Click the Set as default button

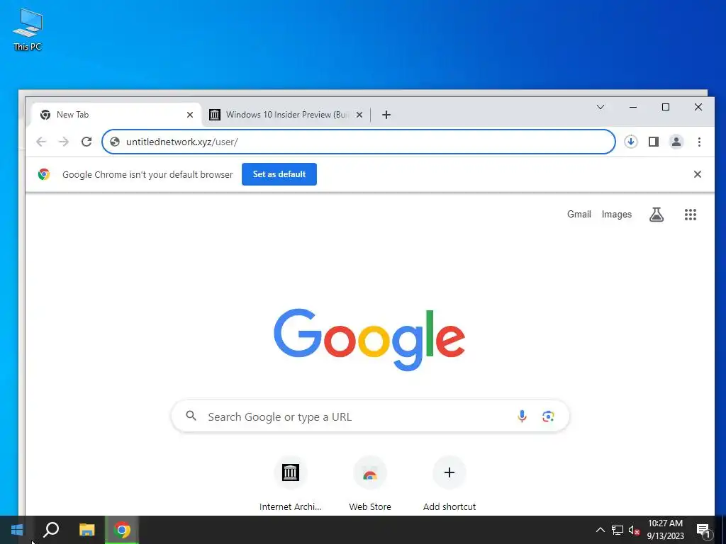(279, 174)
